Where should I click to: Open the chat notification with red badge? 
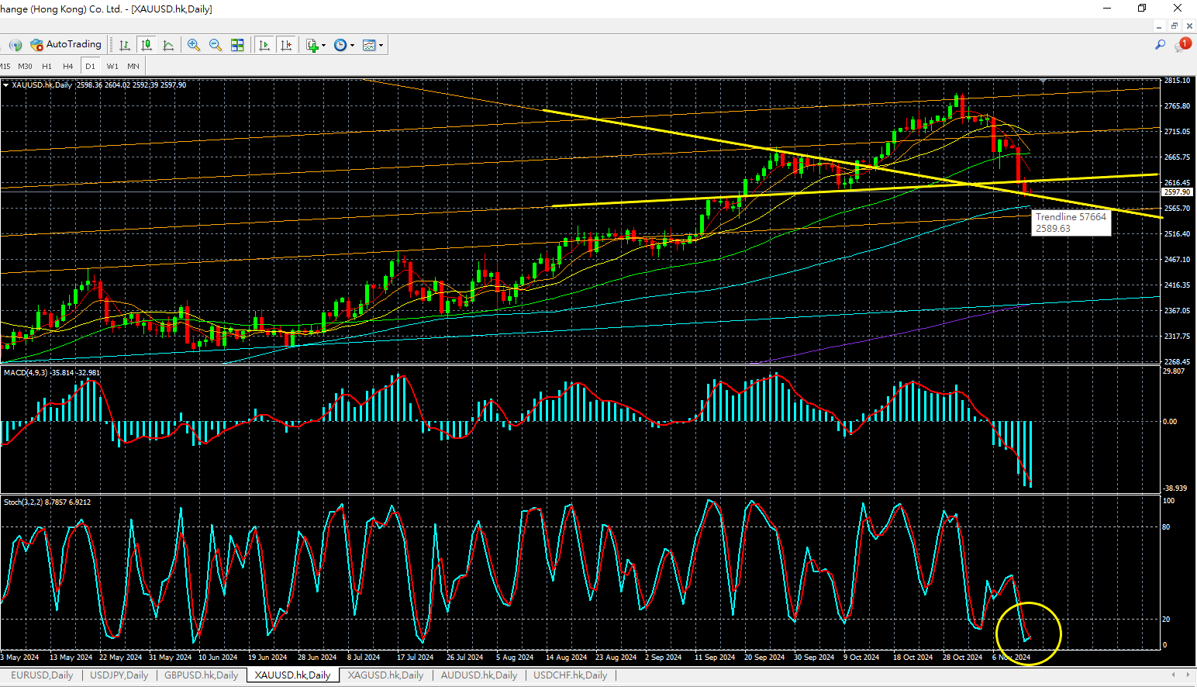click(x=1181, y=45)
